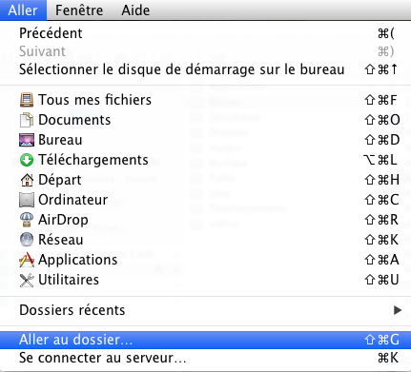The image size is (411, 372).
Task: Click the Utilitaires label
Action: pos(69,280)
